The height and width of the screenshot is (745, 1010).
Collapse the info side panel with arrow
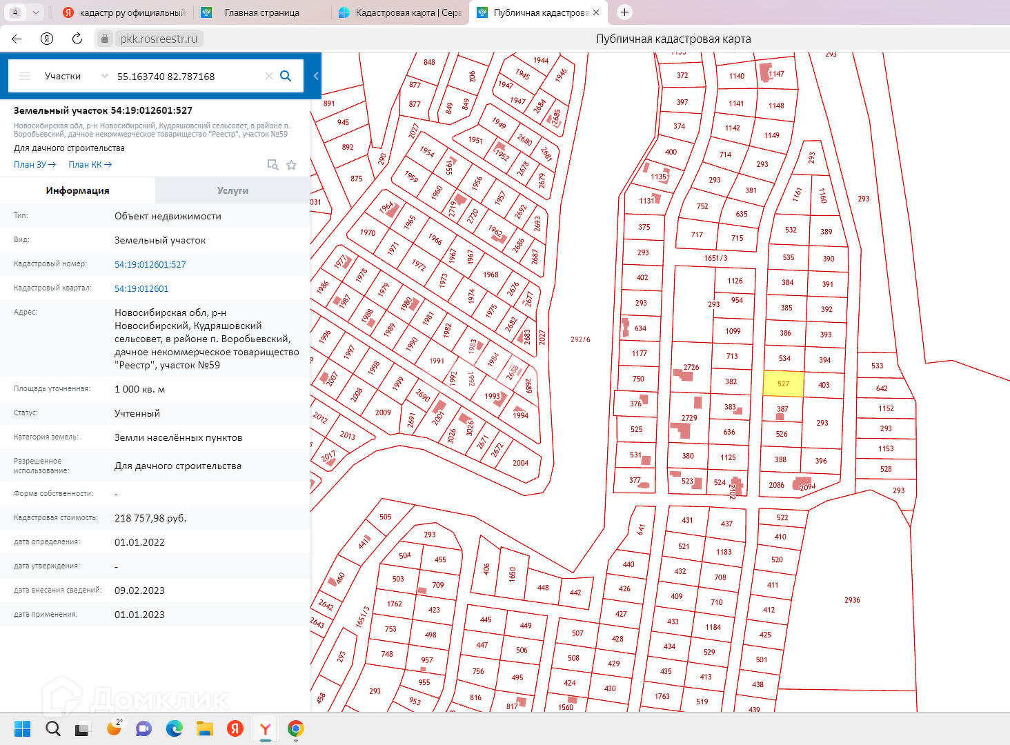point(316,76)
